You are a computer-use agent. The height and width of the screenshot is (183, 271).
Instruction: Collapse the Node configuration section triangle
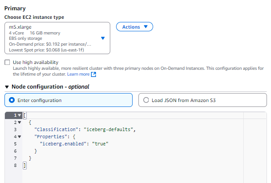point(7,87)
